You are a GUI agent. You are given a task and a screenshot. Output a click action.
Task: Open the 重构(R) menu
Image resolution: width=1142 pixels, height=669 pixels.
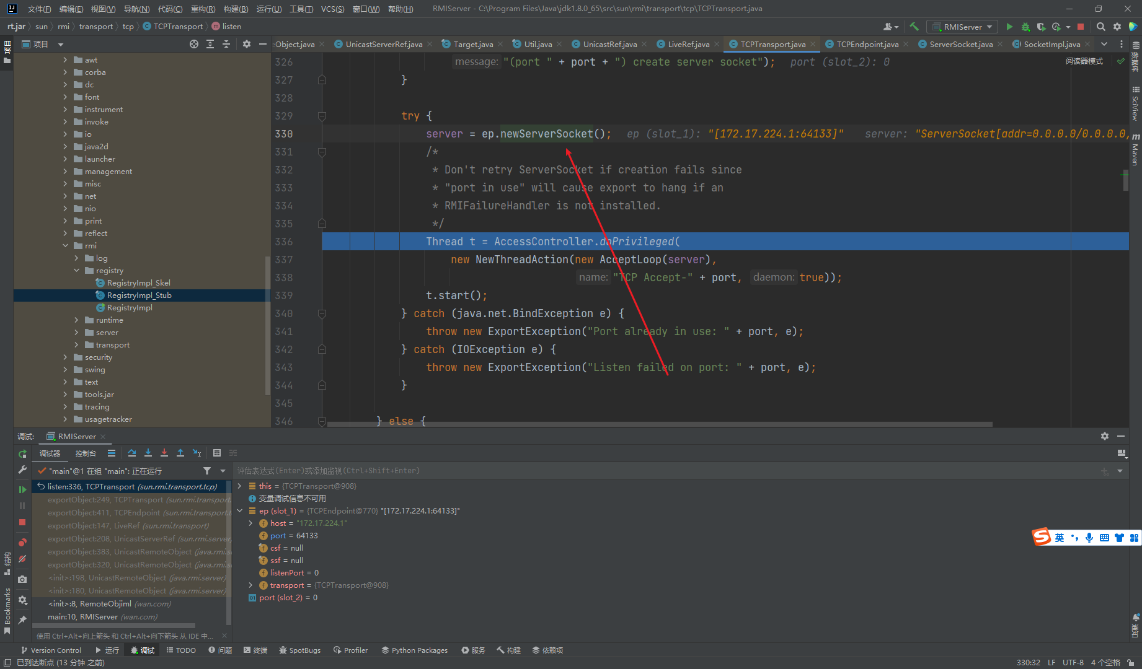[x=203, y=9]
